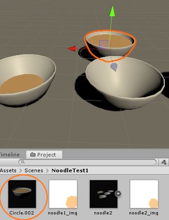Viewport: 169px width, 220px height.
Task: Click the purple plane handle at gizmo center
Action: point(105,45)
